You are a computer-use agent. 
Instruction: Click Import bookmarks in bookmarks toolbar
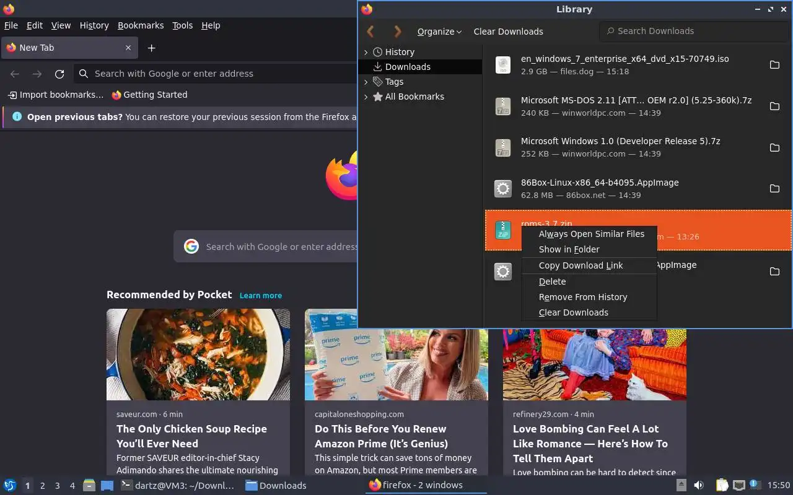pos(56,95)
